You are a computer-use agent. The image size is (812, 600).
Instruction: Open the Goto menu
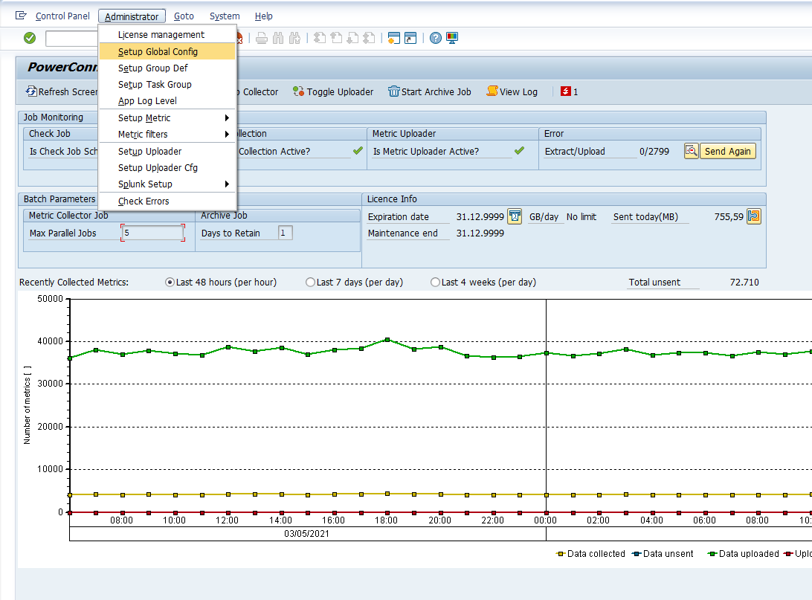(x=184, y=16)
